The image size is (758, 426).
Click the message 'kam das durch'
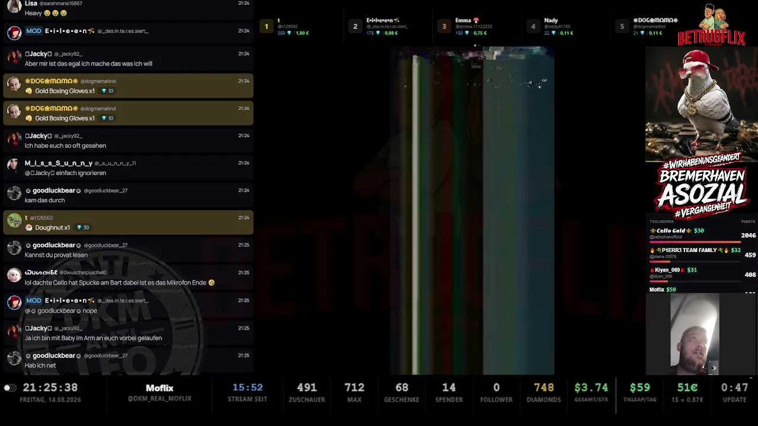pos(45,200)
